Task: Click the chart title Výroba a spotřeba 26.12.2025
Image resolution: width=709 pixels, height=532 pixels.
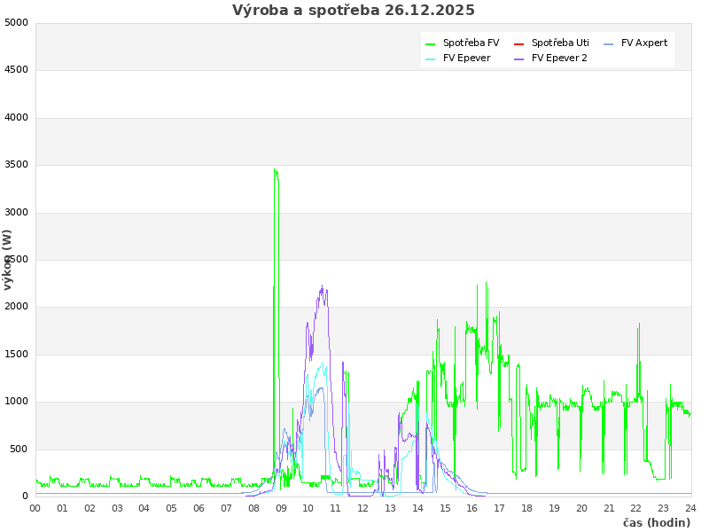Action: click(354, 11)
